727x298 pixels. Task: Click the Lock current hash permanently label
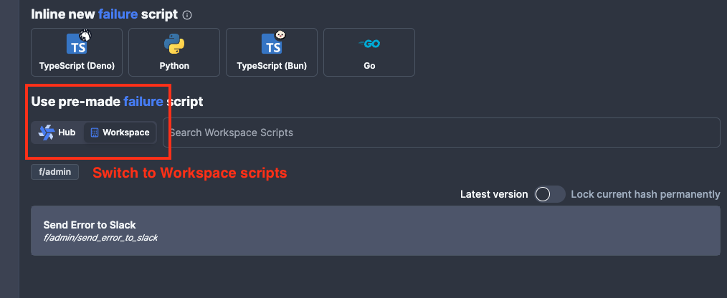(x=645, y=194)
